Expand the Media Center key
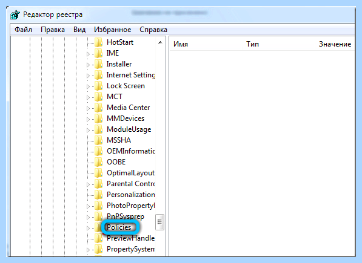The height and width of the screenshot is (263, 362). (x=88, y=108)
